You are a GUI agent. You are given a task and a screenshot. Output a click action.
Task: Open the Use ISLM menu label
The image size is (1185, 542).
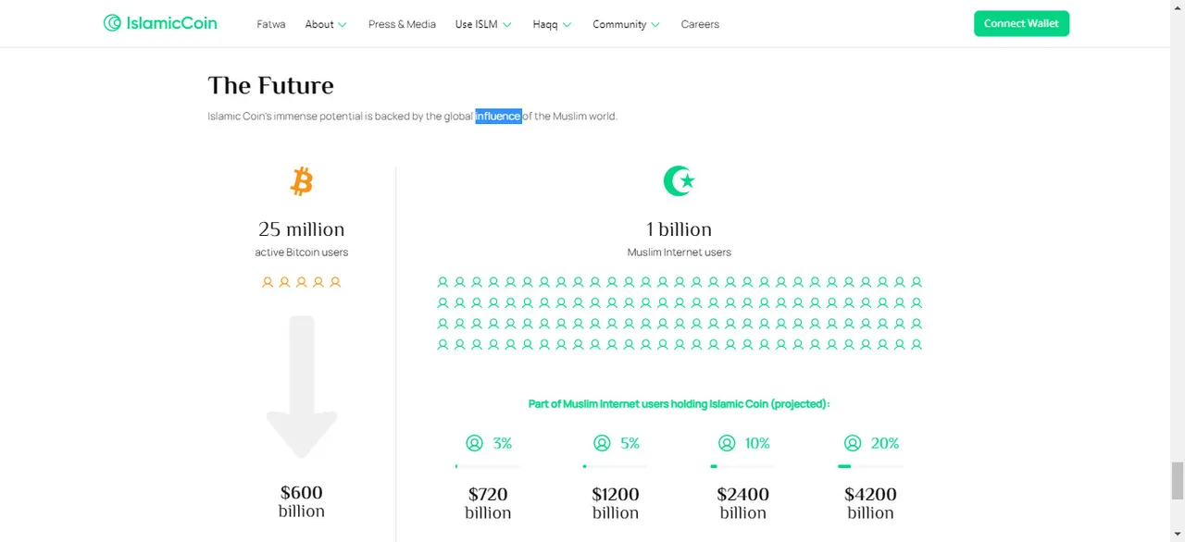tap(477, 24)
